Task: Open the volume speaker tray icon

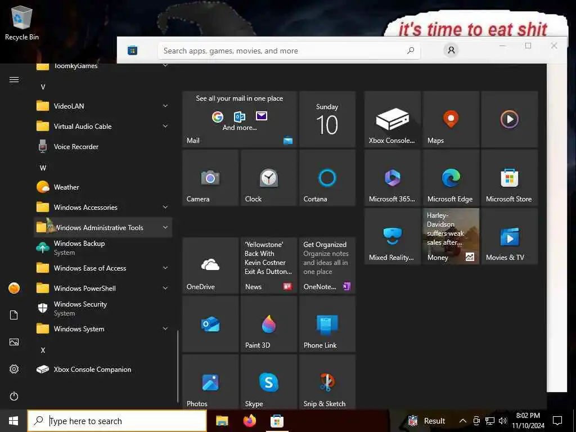Action: click(503, 421)
